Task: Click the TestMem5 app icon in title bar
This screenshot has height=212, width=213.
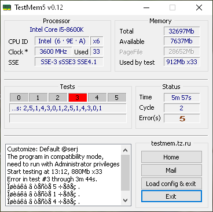Action: coord(7,8)
